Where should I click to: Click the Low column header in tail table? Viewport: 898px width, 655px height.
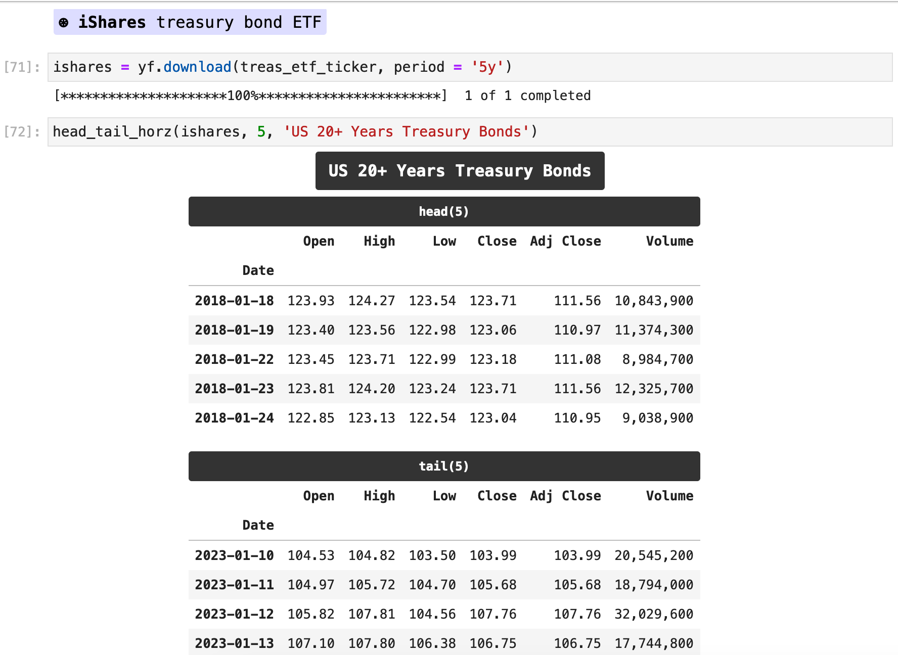click(x=444, y=496)
